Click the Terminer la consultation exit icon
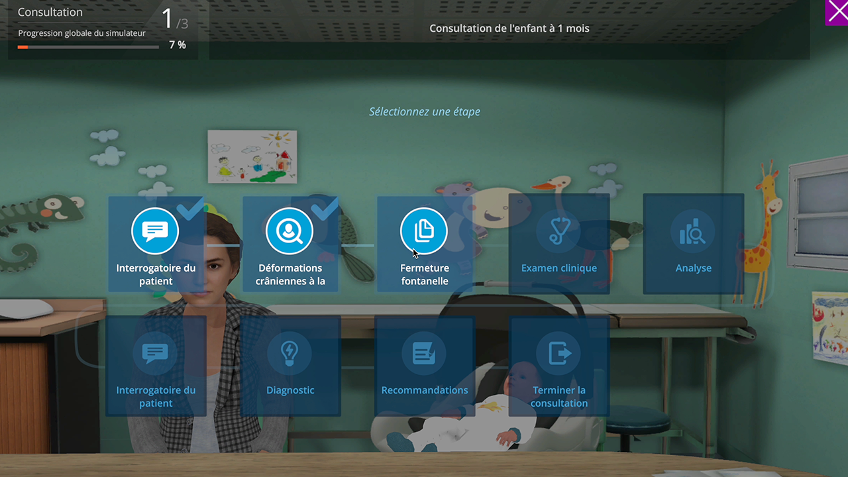Viewport: 848px width, 477px height. (x=559, y=353)
